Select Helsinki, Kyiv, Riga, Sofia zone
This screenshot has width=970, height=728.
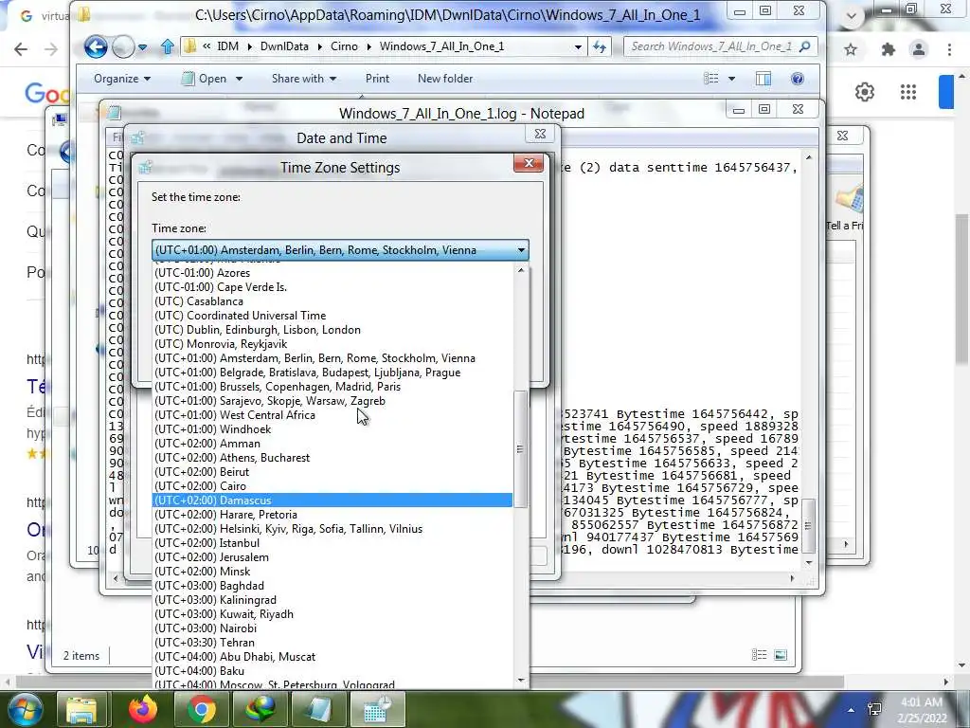(332, 529)
